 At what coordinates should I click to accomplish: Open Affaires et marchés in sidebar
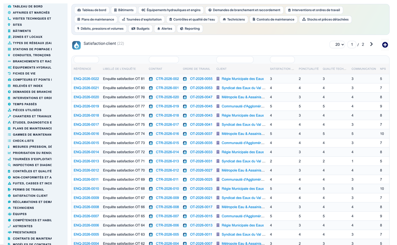31,13
